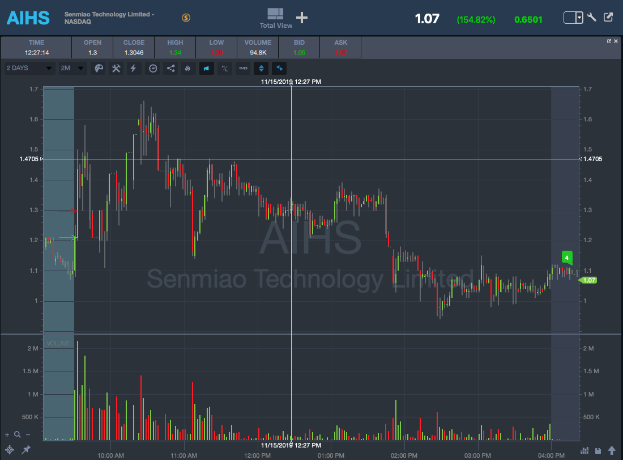Click the 1.4705 crosshair price label on left axis
The width and height of the screenshot is (623, 460).
(29, 159)
